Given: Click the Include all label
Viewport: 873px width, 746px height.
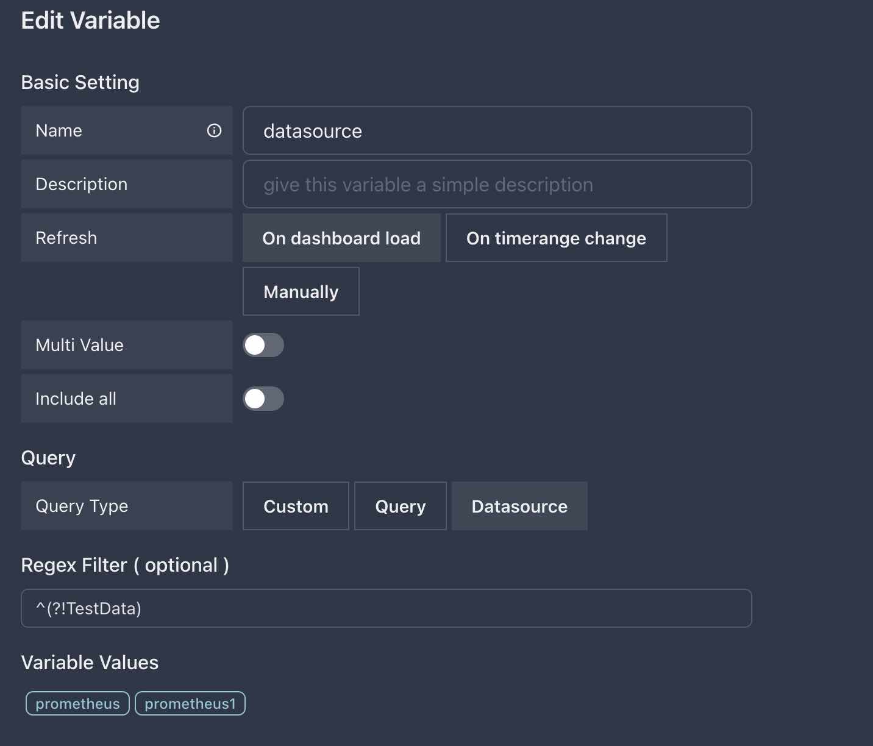Looking at the screenshot, I should click(127, 399).
